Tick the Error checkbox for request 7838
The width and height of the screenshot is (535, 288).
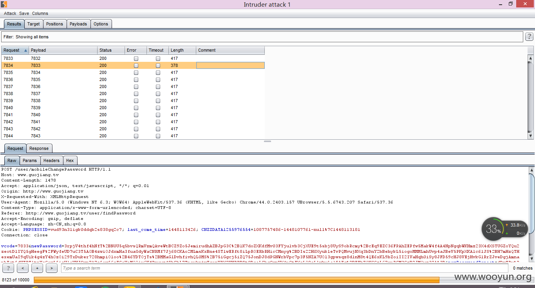(136, 94)
